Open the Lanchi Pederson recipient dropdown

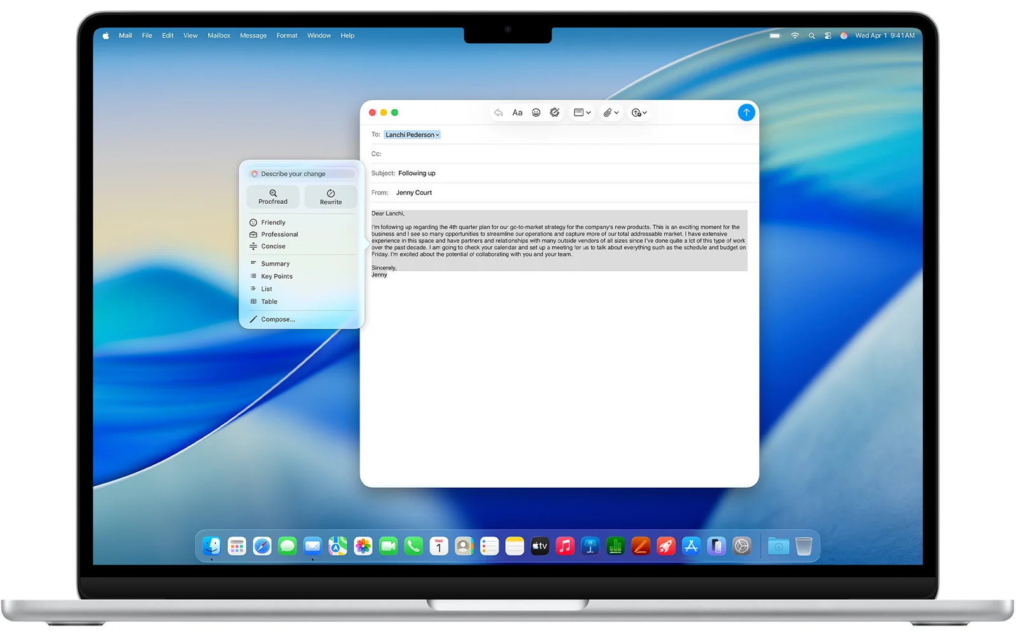[x=412, y=135]
